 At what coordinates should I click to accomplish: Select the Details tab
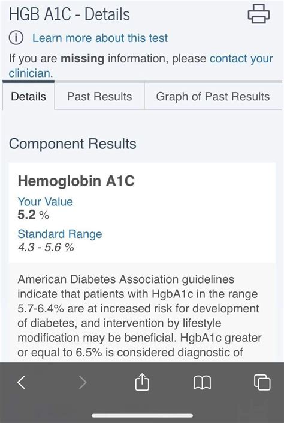coord(29,96)
